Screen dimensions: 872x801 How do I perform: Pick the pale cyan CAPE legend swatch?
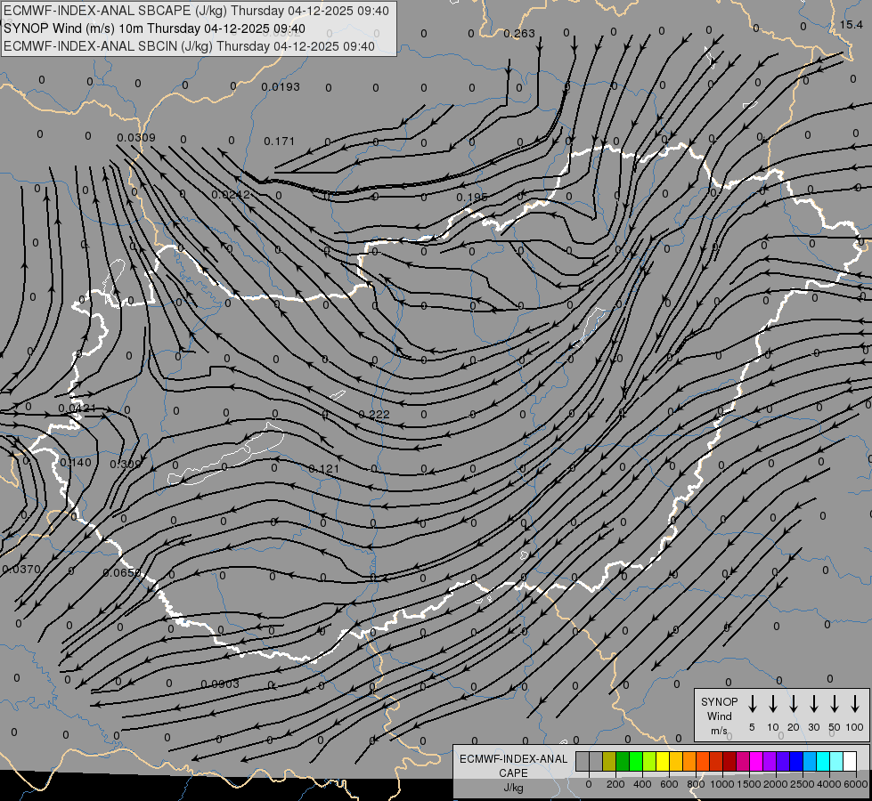(835, 761)
